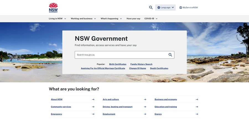Click arrow icon next to Community services
Image resolution: width=249 pixels, height=120 pixels.
click(93, 107)
